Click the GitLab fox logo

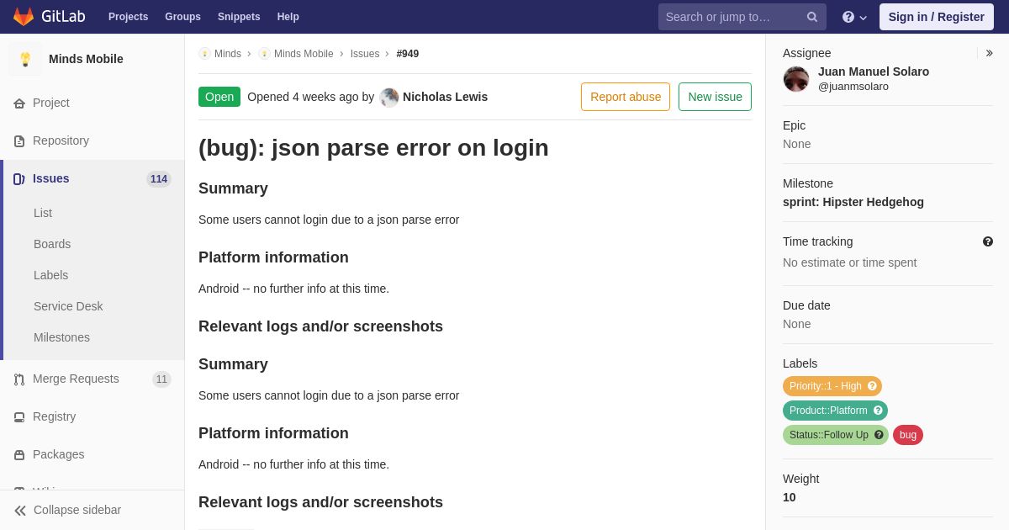click(x=24, y=17)
